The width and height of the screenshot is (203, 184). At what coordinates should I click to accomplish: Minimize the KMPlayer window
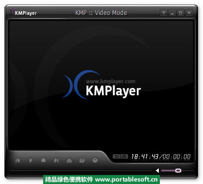(172, 13)
